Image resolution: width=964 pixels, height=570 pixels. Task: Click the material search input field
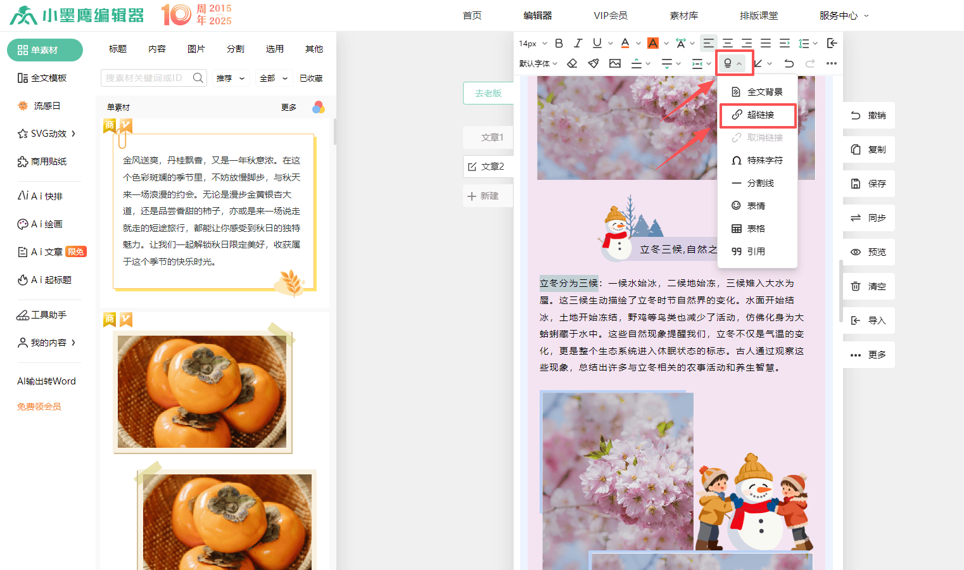(146, 78)
